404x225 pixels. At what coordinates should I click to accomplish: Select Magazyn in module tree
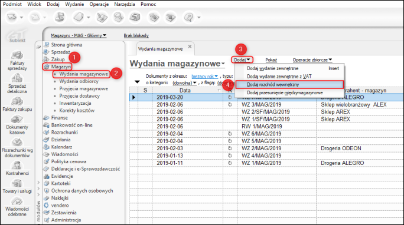click(61, 67)
